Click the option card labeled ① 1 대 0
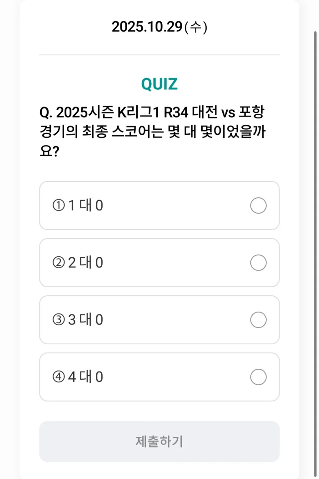This screenshot has width=319, height=479. (159, 205)
